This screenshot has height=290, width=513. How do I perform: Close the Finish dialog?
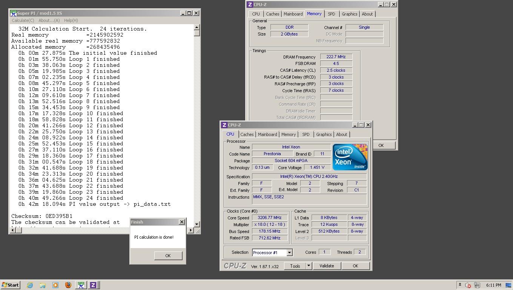pos(181,222)
